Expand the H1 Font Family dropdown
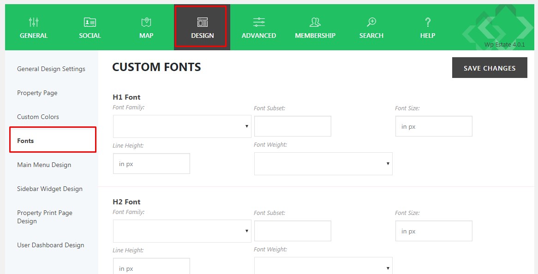538x274 pixels. pos(182,126)
